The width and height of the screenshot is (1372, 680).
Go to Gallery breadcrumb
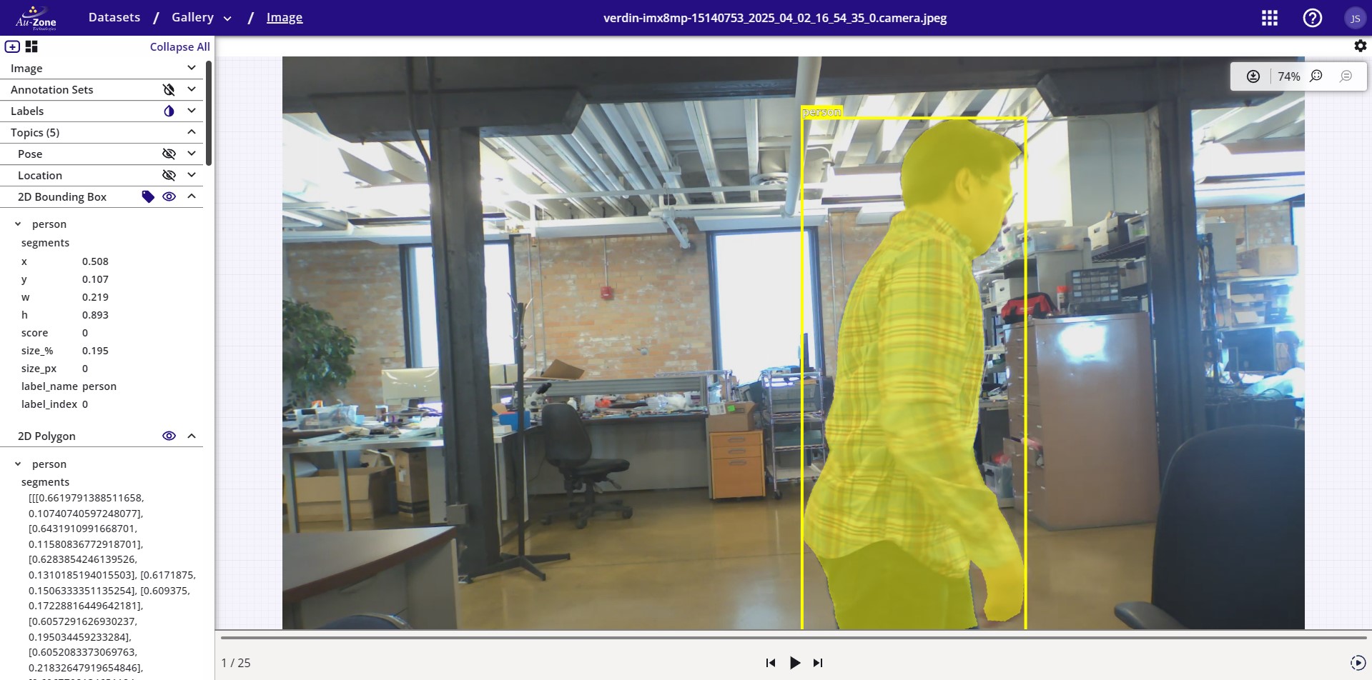click(x=192, y=17)
